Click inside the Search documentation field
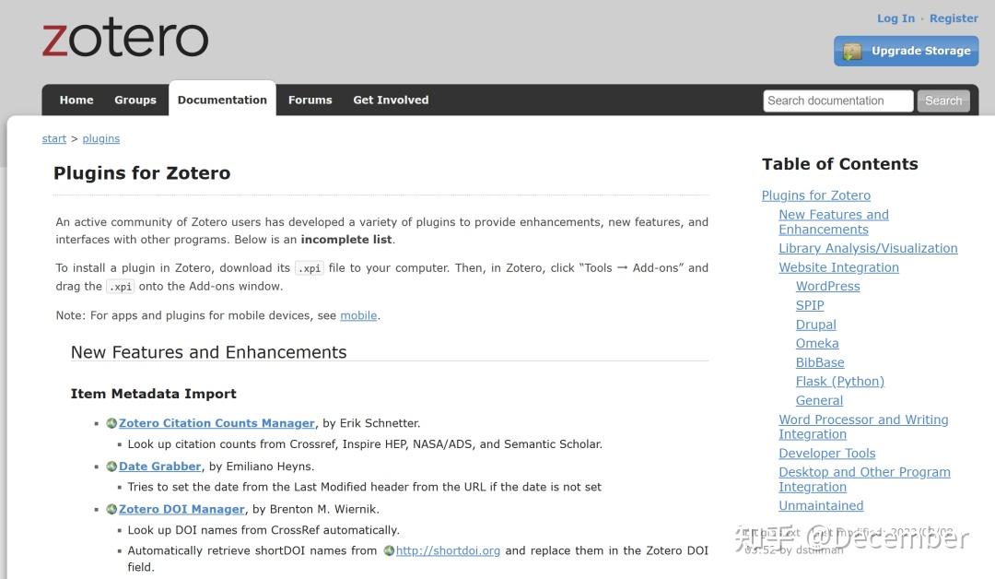The width and height of the screenshot is (995, 579). click(837, 100)
